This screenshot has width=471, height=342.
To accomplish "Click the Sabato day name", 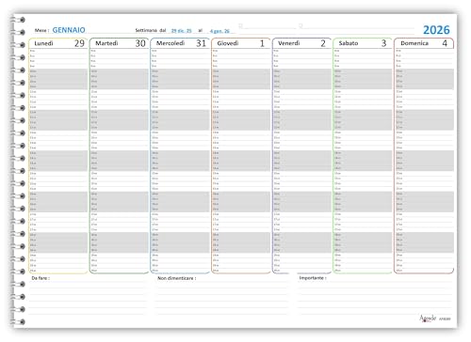I will point(349,43).
